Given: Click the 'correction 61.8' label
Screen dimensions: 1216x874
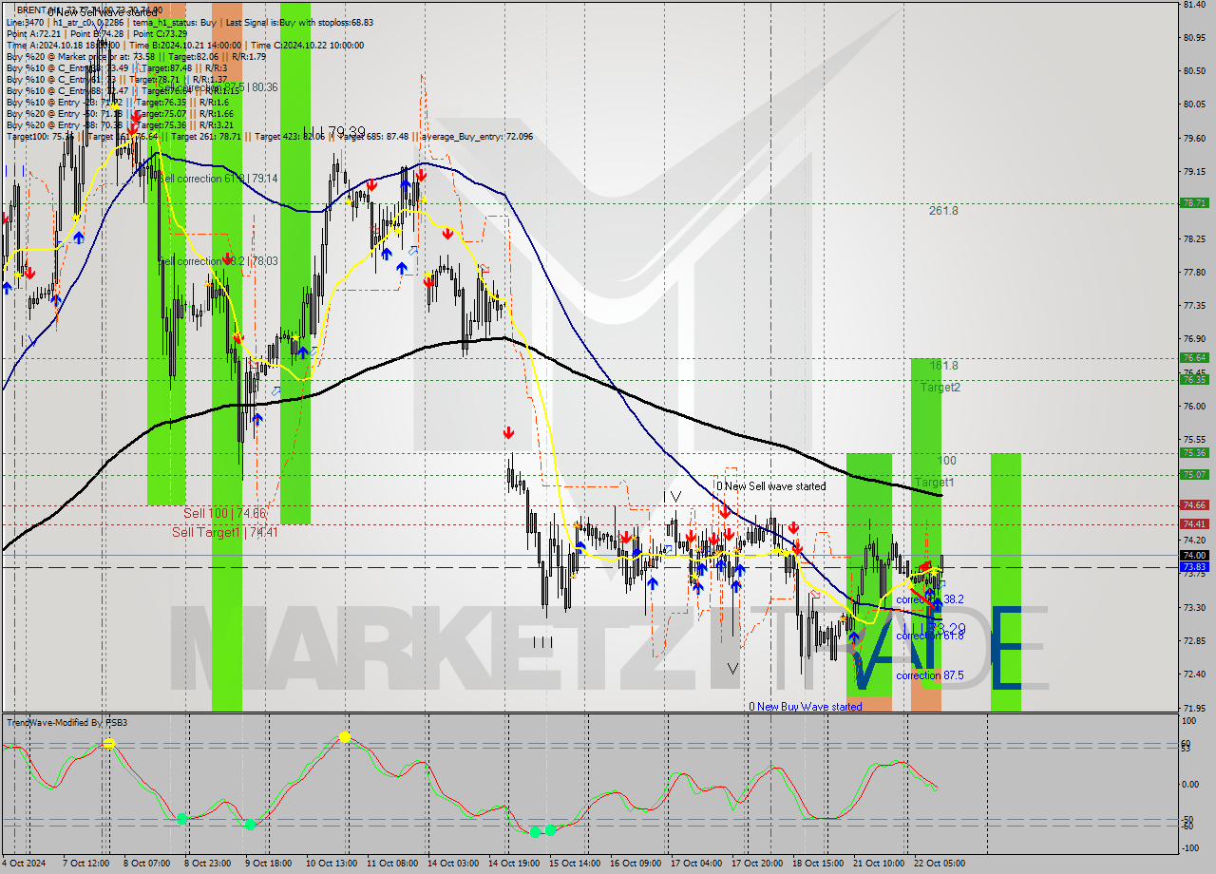Looking at the screenshot, I should 930,636.
